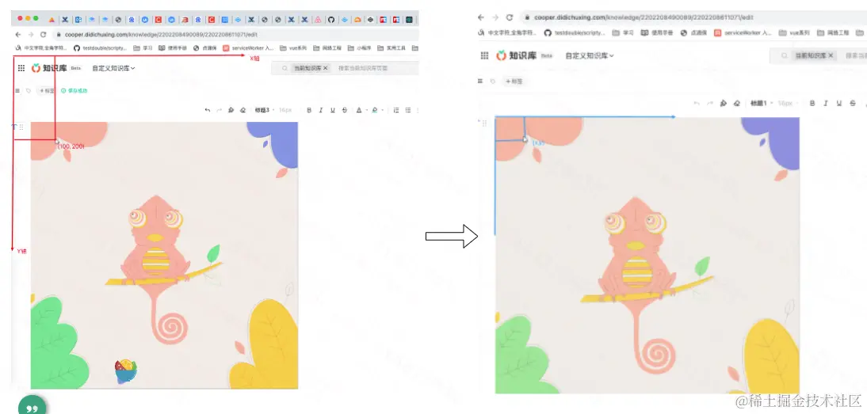The width and height of the screenshot is (867, 414).
Task: Expand the font color dropdown arrow beside A
Action: point(367,110)
